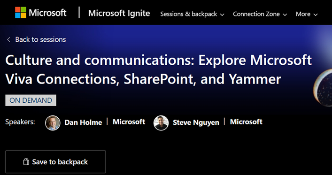Image resolution: width=332 pixels, height=175 pixels.
Task: Open Dan Holme speaker name
Action: coord(83,122)
